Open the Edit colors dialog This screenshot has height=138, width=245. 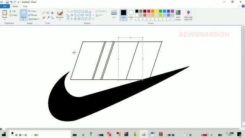pos(178,15)
